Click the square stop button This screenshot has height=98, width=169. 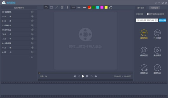coord(87,76)
